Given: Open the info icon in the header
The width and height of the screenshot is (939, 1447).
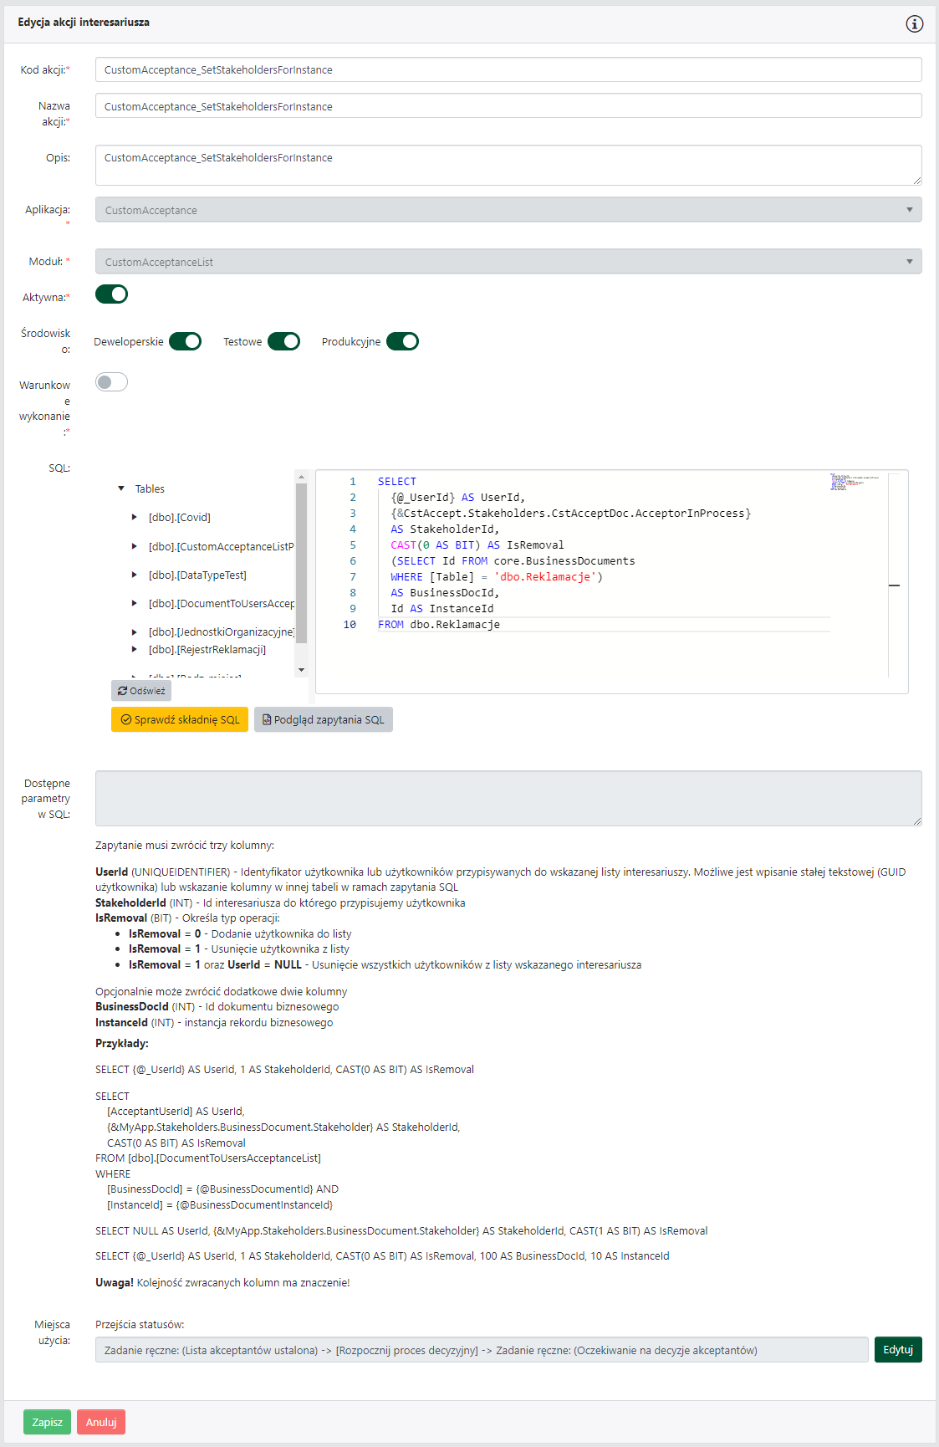Looking at the screenshot, I should (915, 23).
